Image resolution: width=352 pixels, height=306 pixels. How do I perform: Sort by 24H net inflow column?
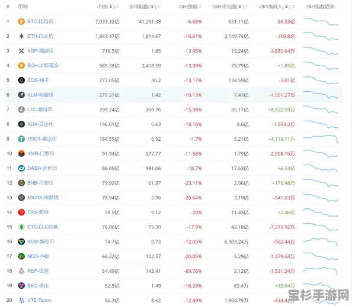click(276, 7)
